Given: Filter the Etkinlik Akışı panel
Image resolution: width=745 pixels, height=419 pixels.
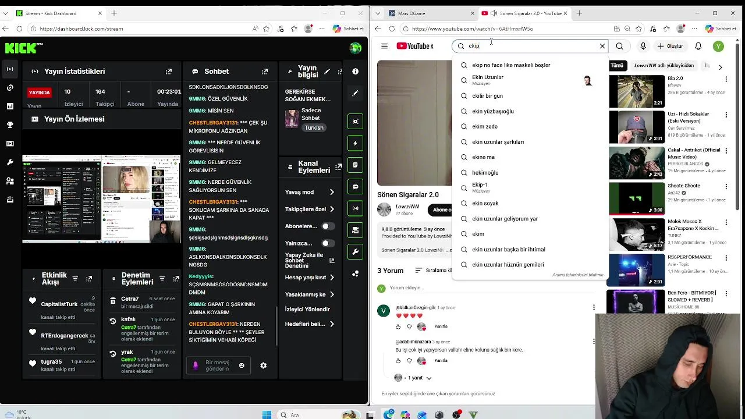Looking at the screenshot, I should (x=75, y=279).
